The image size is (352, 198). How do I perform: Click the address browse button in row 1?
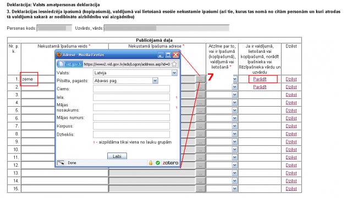coord(200,79)
